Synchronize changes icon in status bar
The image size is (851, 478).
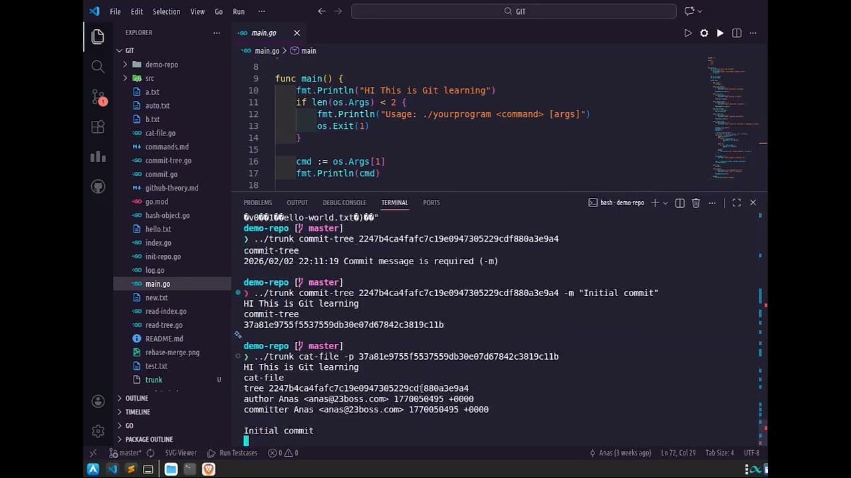tap(150, 453)
